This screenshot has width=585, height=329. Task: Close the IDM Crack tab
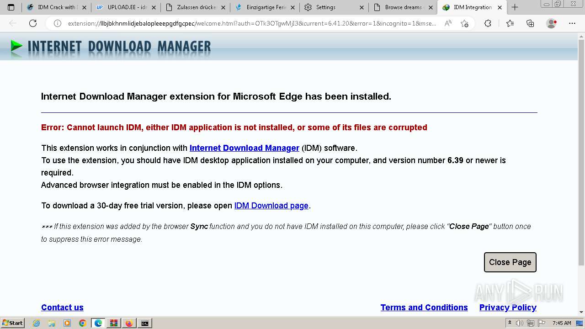click(84, 7)
